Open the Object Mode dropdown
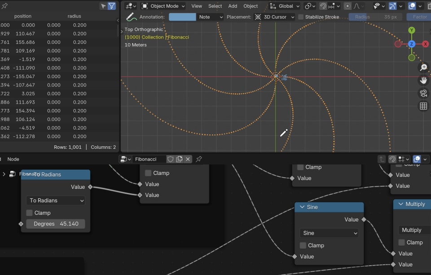The image size is (431, 275). 163,6
